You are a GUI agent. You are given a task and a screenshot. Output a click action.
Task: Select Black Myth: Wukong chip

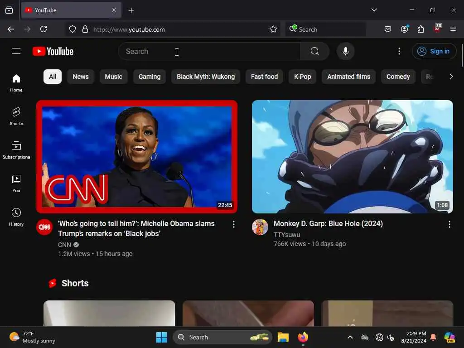point(206,77)
